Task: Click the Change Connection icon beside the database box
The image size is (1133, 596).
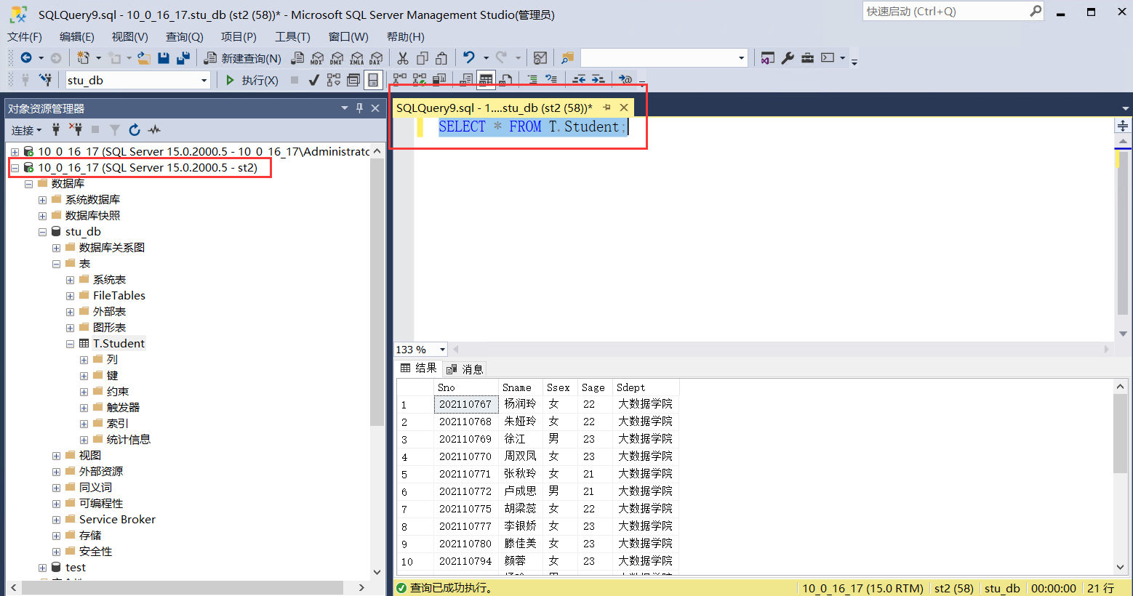Action: [x=46, y=80]
